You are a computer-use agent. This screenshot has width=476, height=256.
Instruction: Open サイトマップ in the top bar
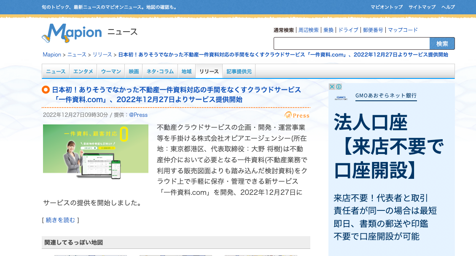422,7
